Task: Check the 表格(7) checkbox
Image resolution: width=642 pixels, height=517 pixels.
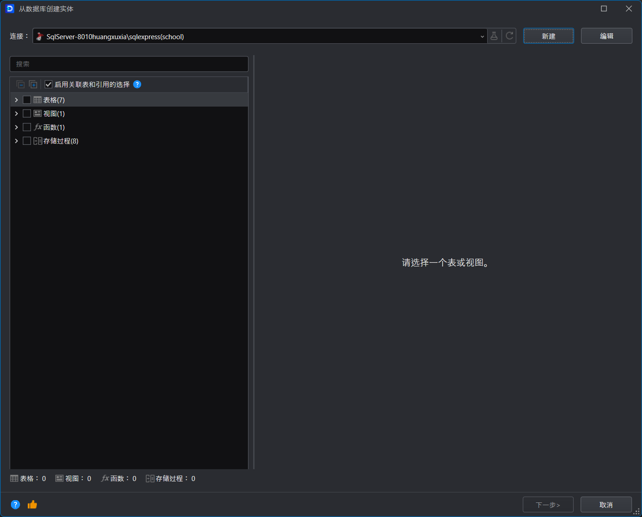Action: 27,100
